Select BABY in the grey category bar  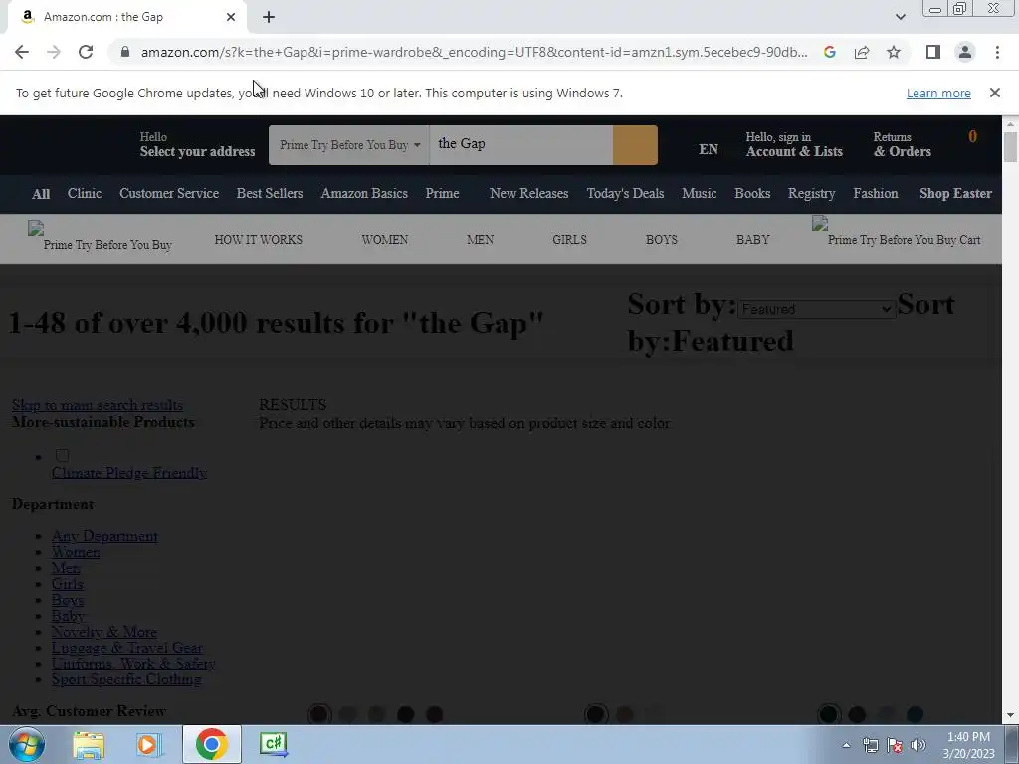752,240
